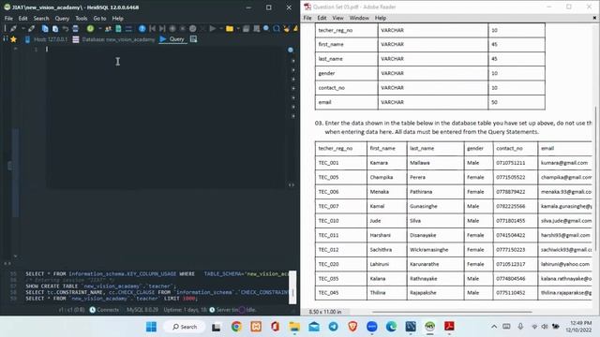This screenshot has height=337, width=600.
Task: Click the vertical scrollbar in Adobe Reader
Action: [596, 180]
